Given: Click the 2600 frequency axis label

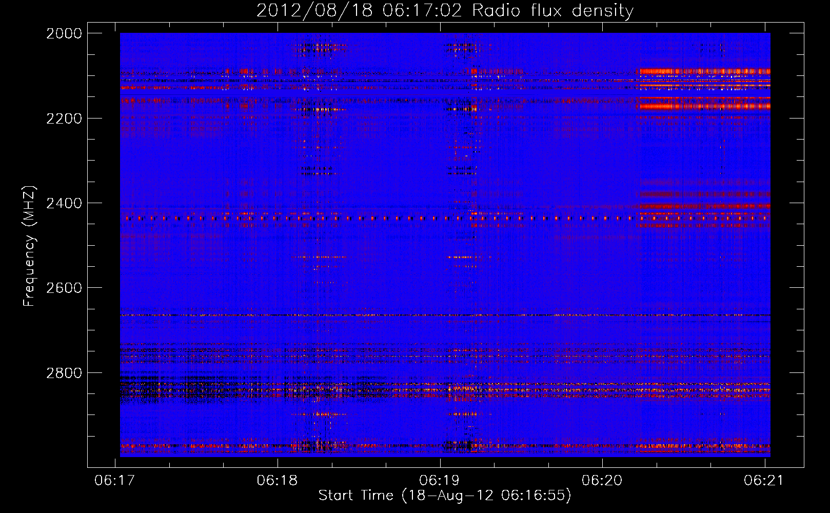Looking at the screenshot, I should (x=64, y=288).
